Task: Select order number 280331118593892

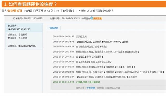Action: [33, 18]
